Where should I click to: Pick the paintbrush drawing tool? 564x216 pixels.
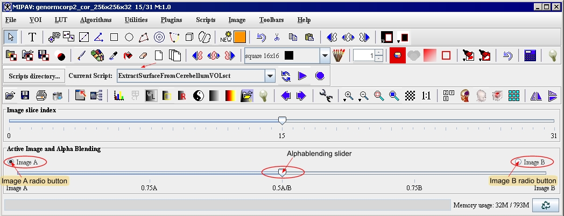click(x=81, y=55)
